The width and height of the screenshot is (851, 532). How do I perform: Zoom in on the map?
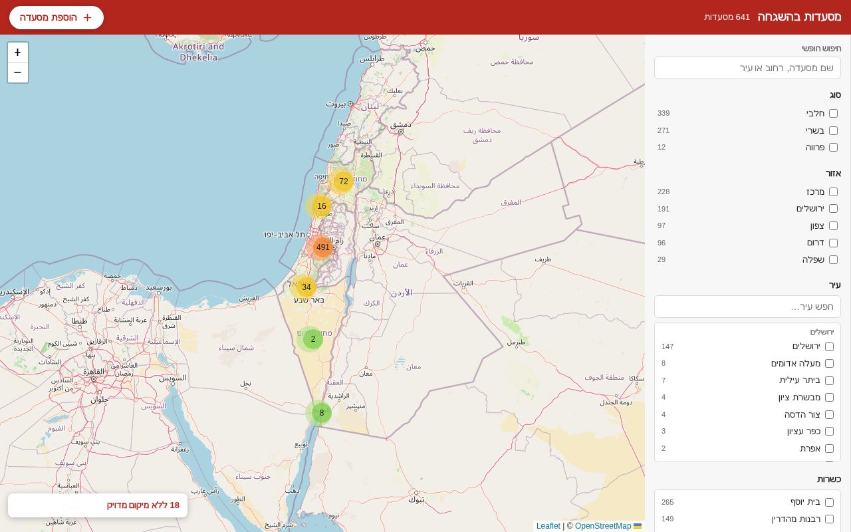point(18,53)
